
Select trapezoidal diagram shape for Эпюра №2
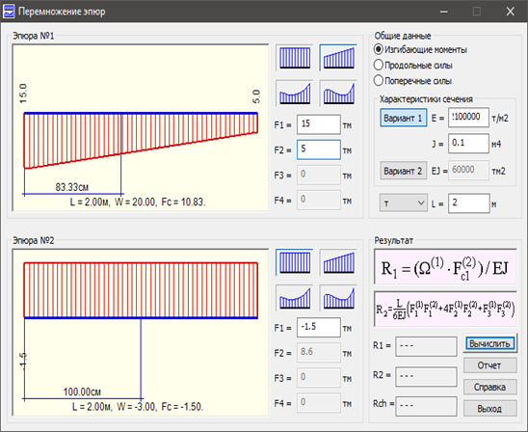tap(338, 262)
